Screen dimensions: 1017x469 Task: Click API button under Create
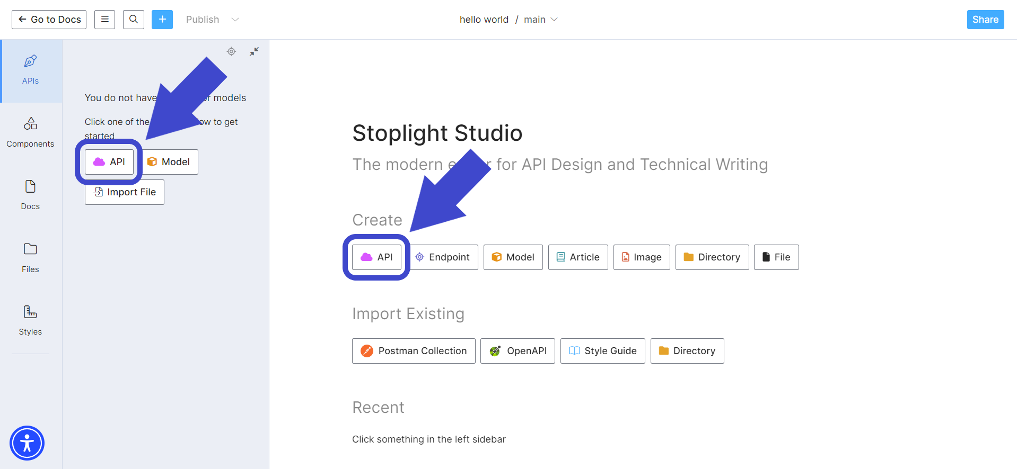coord(376,257)
